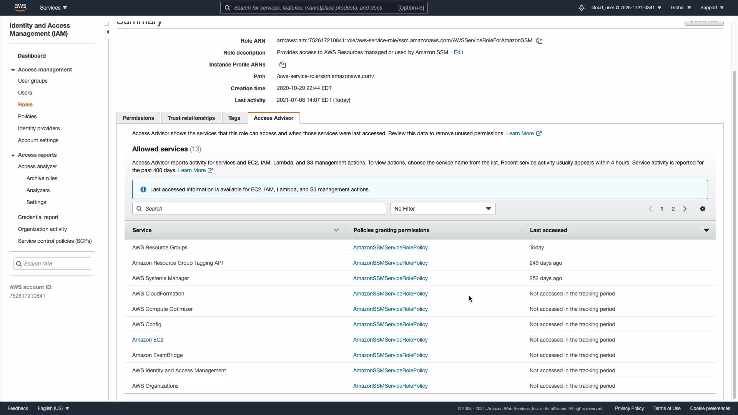The height and width of the screenshot is (415, 738).
Task: Copy the Role ARN to clipboard
Action: [x=539, y=41]
